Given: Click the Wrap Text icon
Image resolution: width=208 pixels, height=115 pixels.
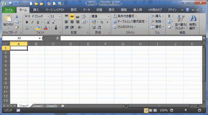Looking at the screenshot, I should [84, 17].
